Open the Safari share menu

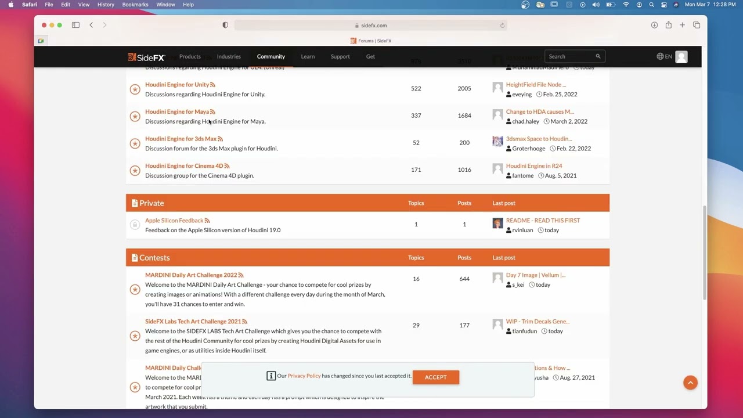click(x=668, y=25)
